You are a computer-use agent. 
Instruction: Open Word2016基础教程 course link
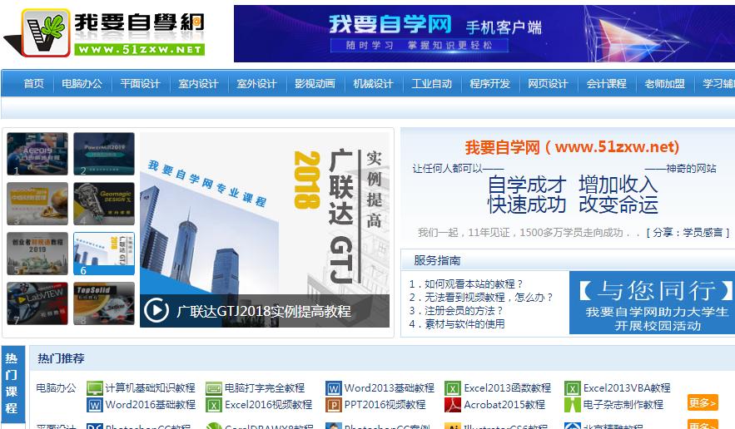[151, 404]
